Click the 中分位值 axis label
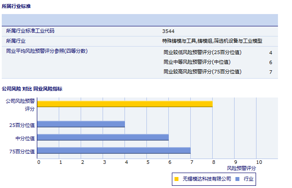This screenshot has height=188, width=292. [x=25, y=138]
